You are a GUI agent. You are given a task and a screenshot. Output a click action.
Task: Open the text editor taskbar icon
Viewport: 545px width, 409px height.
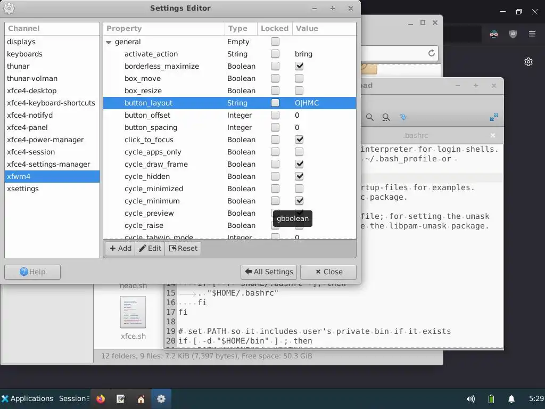click(121, 398)
